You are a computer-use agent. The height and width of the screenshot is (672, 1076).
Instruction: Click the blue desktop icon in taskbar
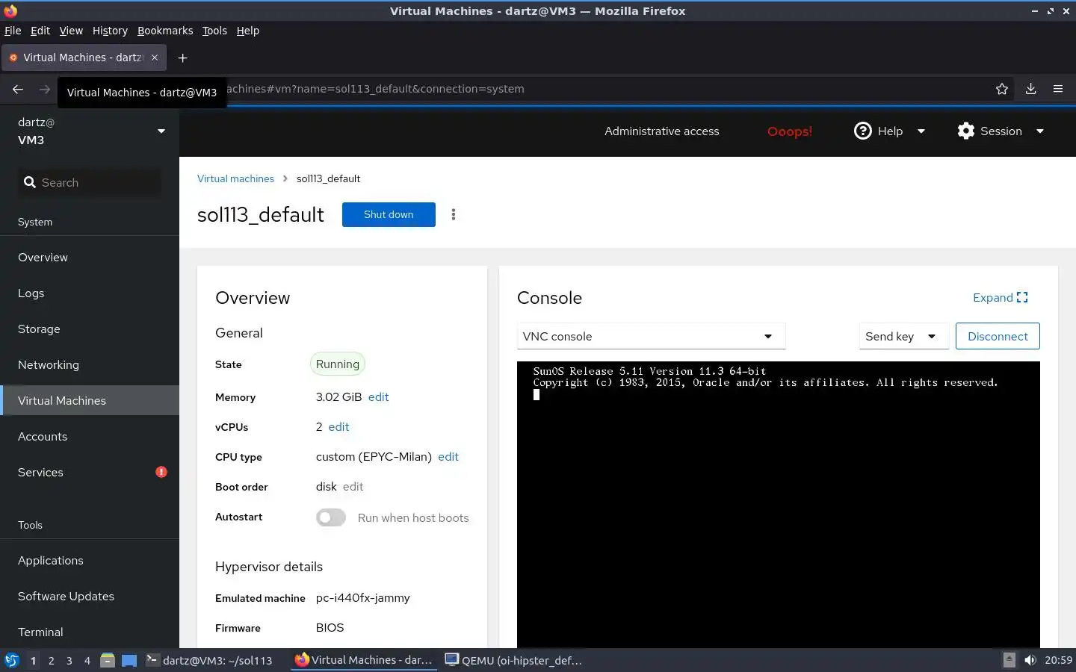(129, 661)
